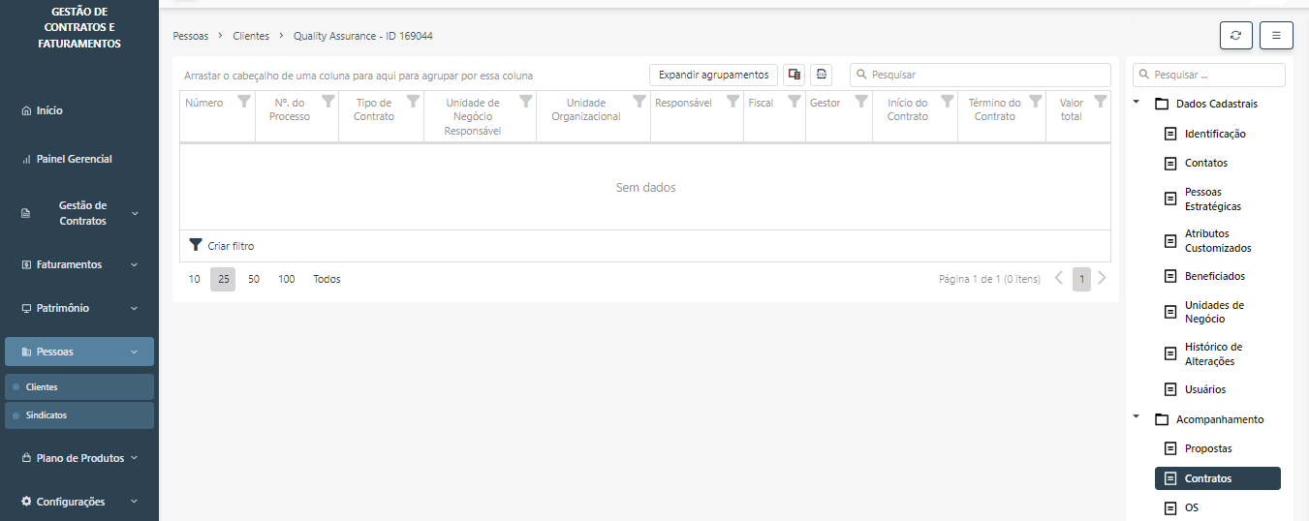
Task: Open Painel Gerencial in sidebar
Action: pyautogui.click(x=74, y=159)
